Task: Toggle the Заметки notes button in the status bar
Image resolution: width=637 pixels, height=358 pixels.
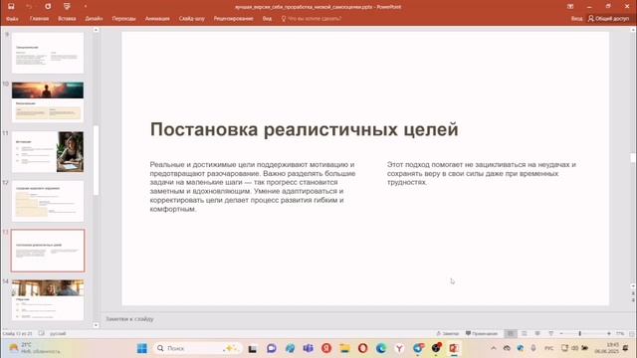Action: 447,334
